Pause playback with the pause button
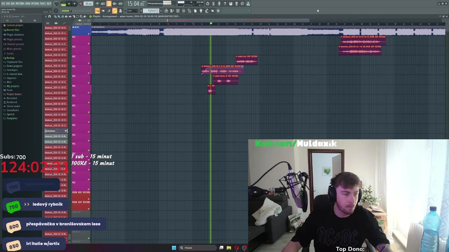The height and width of the screenshot is (252, 449). 69,3
